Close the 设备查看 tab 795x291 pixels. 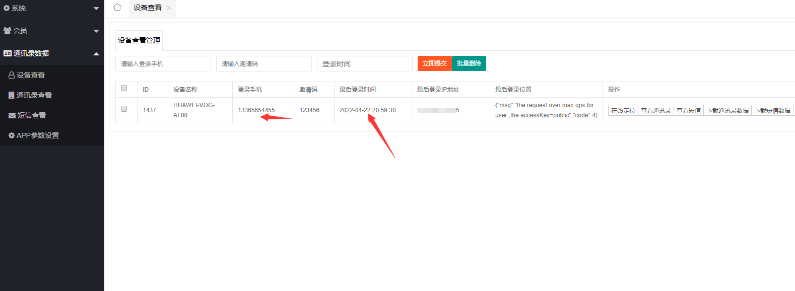click(169, 8)
